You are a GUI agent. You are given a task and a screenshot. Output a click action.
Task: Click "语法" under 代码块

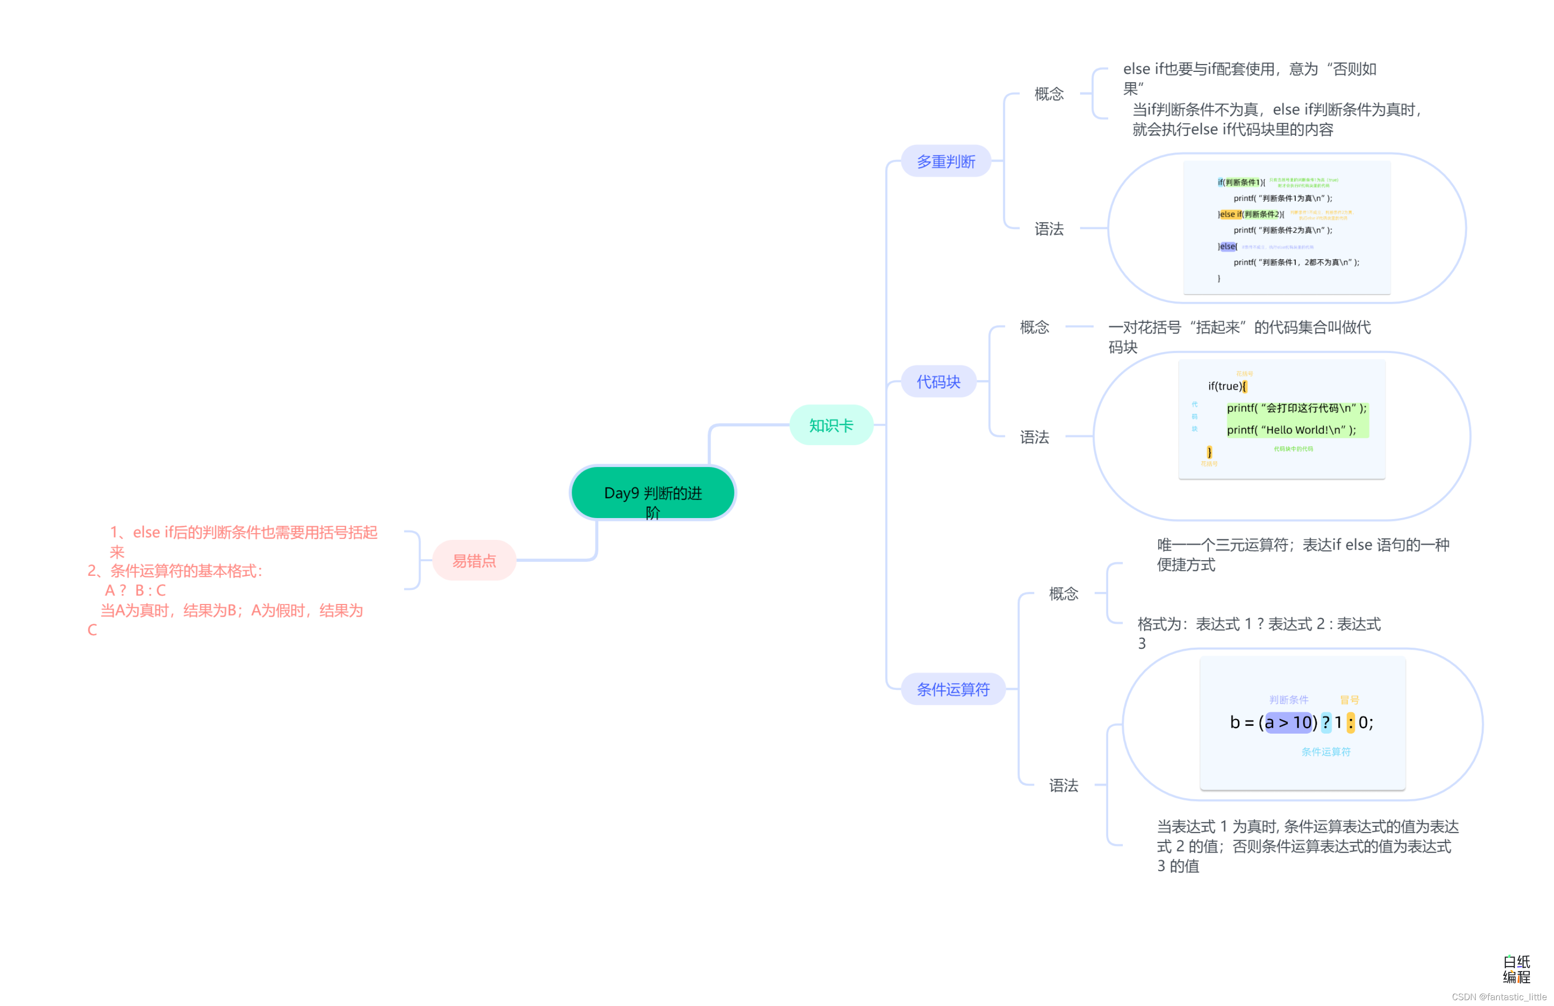(x=1034, y=437)
